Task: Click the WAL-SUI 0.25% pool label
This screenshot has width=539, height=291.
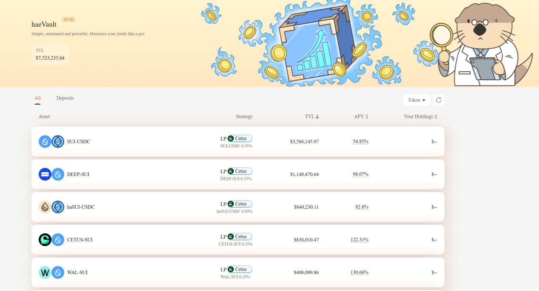Action: (235, 277)
